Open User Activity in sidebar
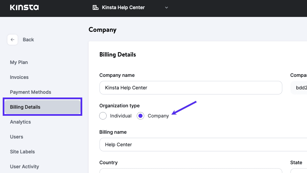This screenshot has width=307, height=173. [x=24, y=167]
